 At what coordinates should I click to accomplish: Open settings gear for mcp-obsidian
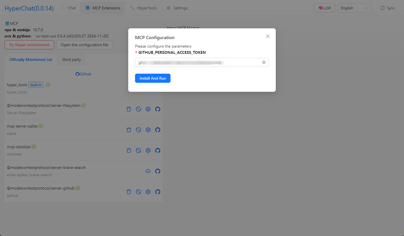[x=148, y=150]
